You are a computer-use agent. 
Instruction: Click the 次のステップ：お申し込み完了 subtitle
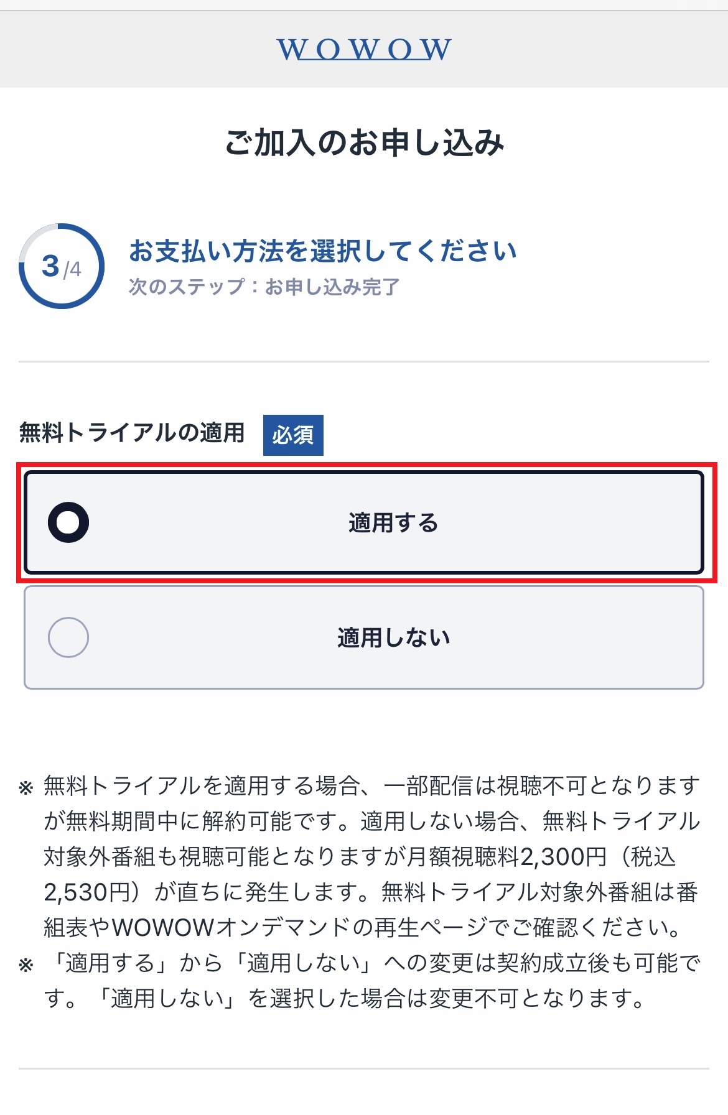coord(264,287)
